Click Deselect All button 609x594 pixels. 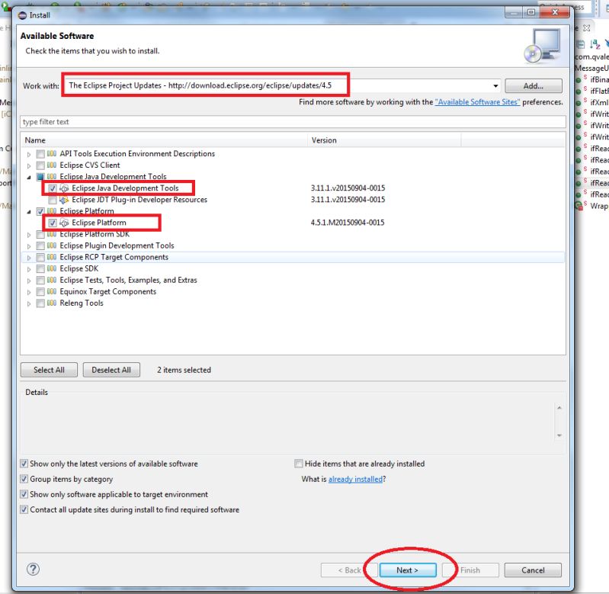(x=111, y=370)
